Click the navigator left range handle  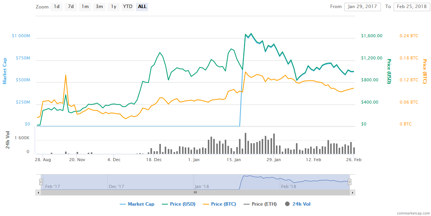(x=41, y=182)
